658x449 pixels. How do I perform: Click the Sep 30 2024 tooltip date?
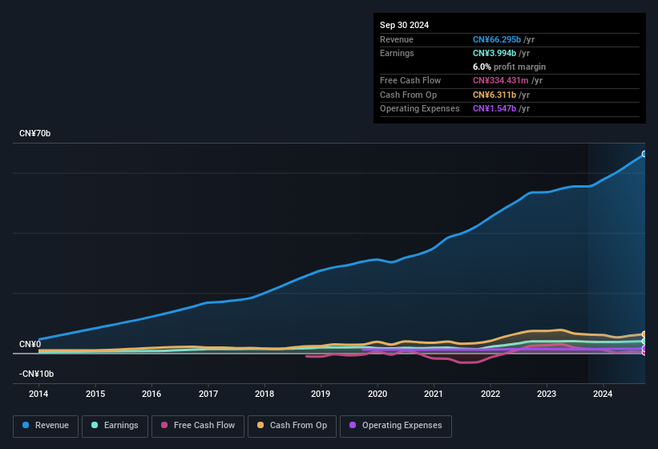[x=404, y=25]
